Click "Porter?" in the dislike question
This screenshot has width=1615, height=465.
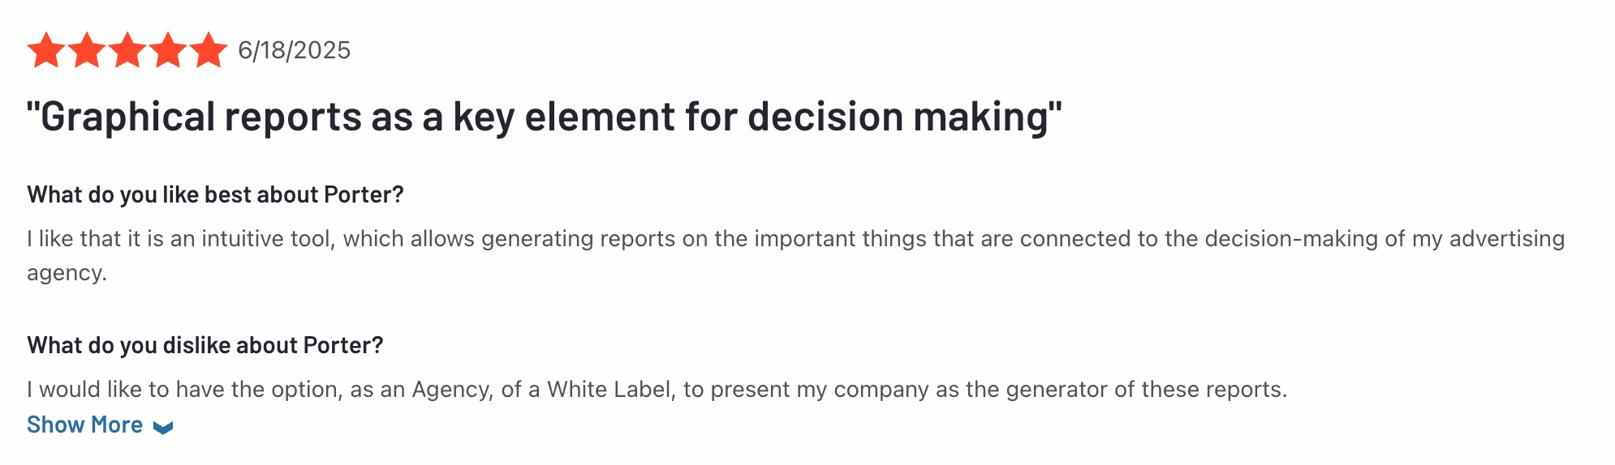tap(342, 345)
